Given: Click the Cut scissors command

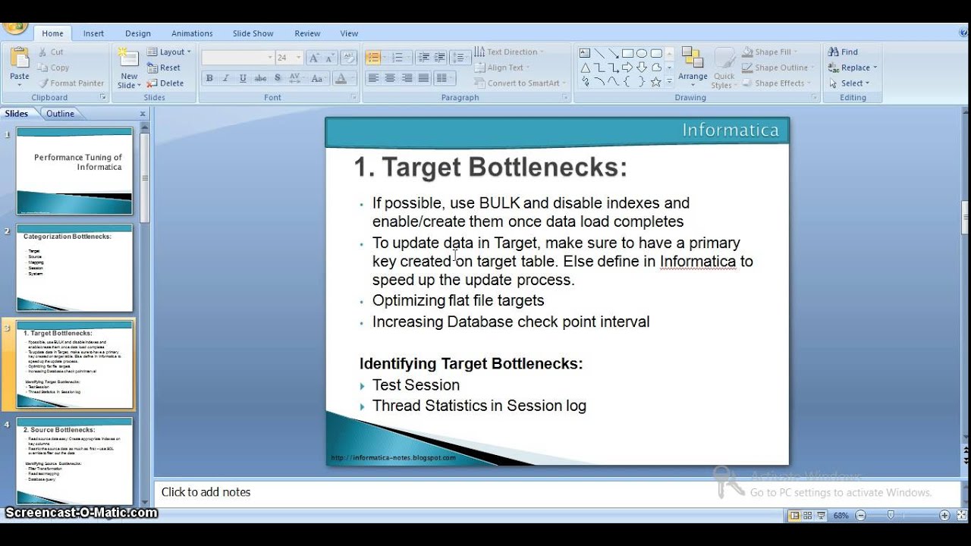Looking at the screenshot, I should click(x=50, y=52).
